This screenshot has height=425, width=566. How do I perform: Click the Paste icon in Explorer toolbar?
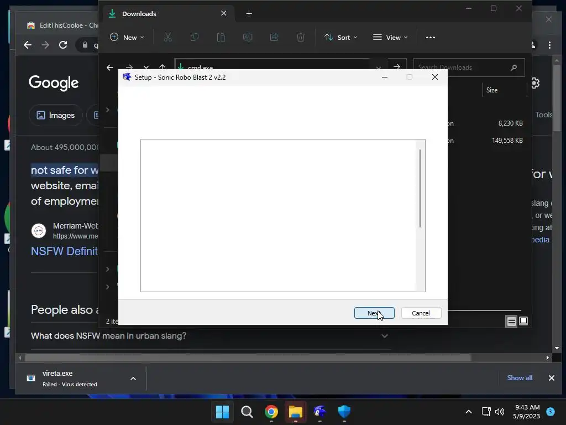(221, 37)
